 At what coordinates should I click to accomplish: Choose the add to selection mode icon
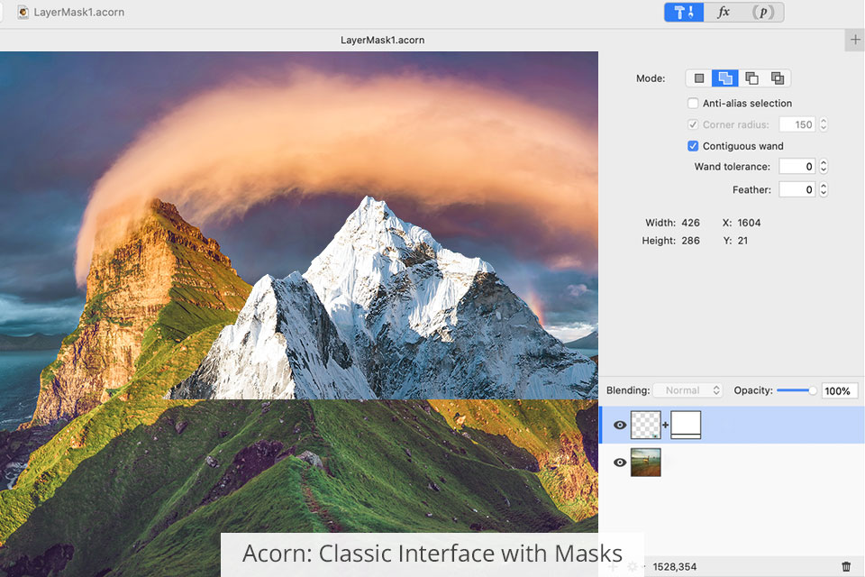click(x=724, y=78)
